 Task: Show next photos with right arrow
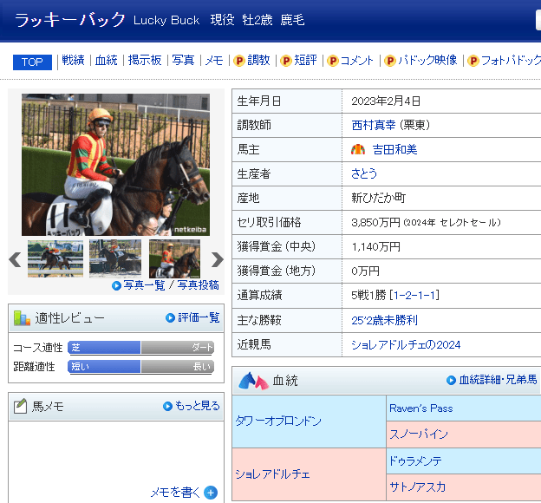217,259
